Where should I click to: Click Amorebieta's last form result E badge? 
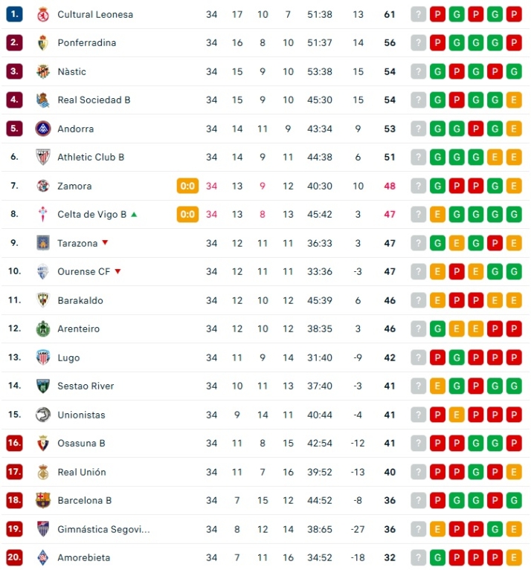coord(513,557)
